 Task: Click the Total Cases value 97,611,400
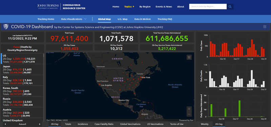pyautogui.click(x=69, y=39)
